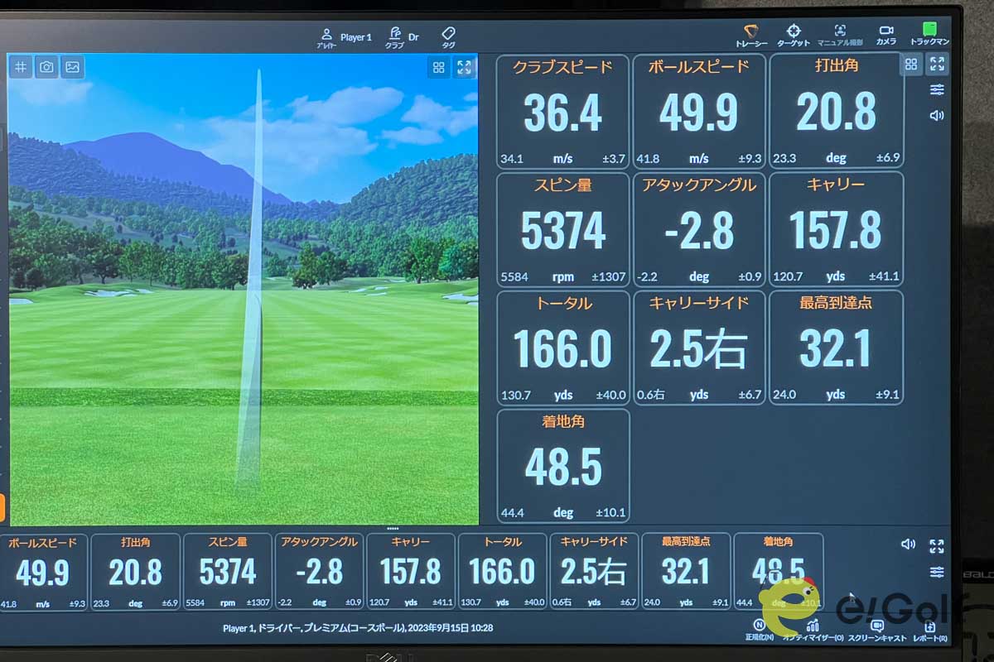Change course view tile layout
The width and height of the screenshot is (994, 662).
[439, 68]
